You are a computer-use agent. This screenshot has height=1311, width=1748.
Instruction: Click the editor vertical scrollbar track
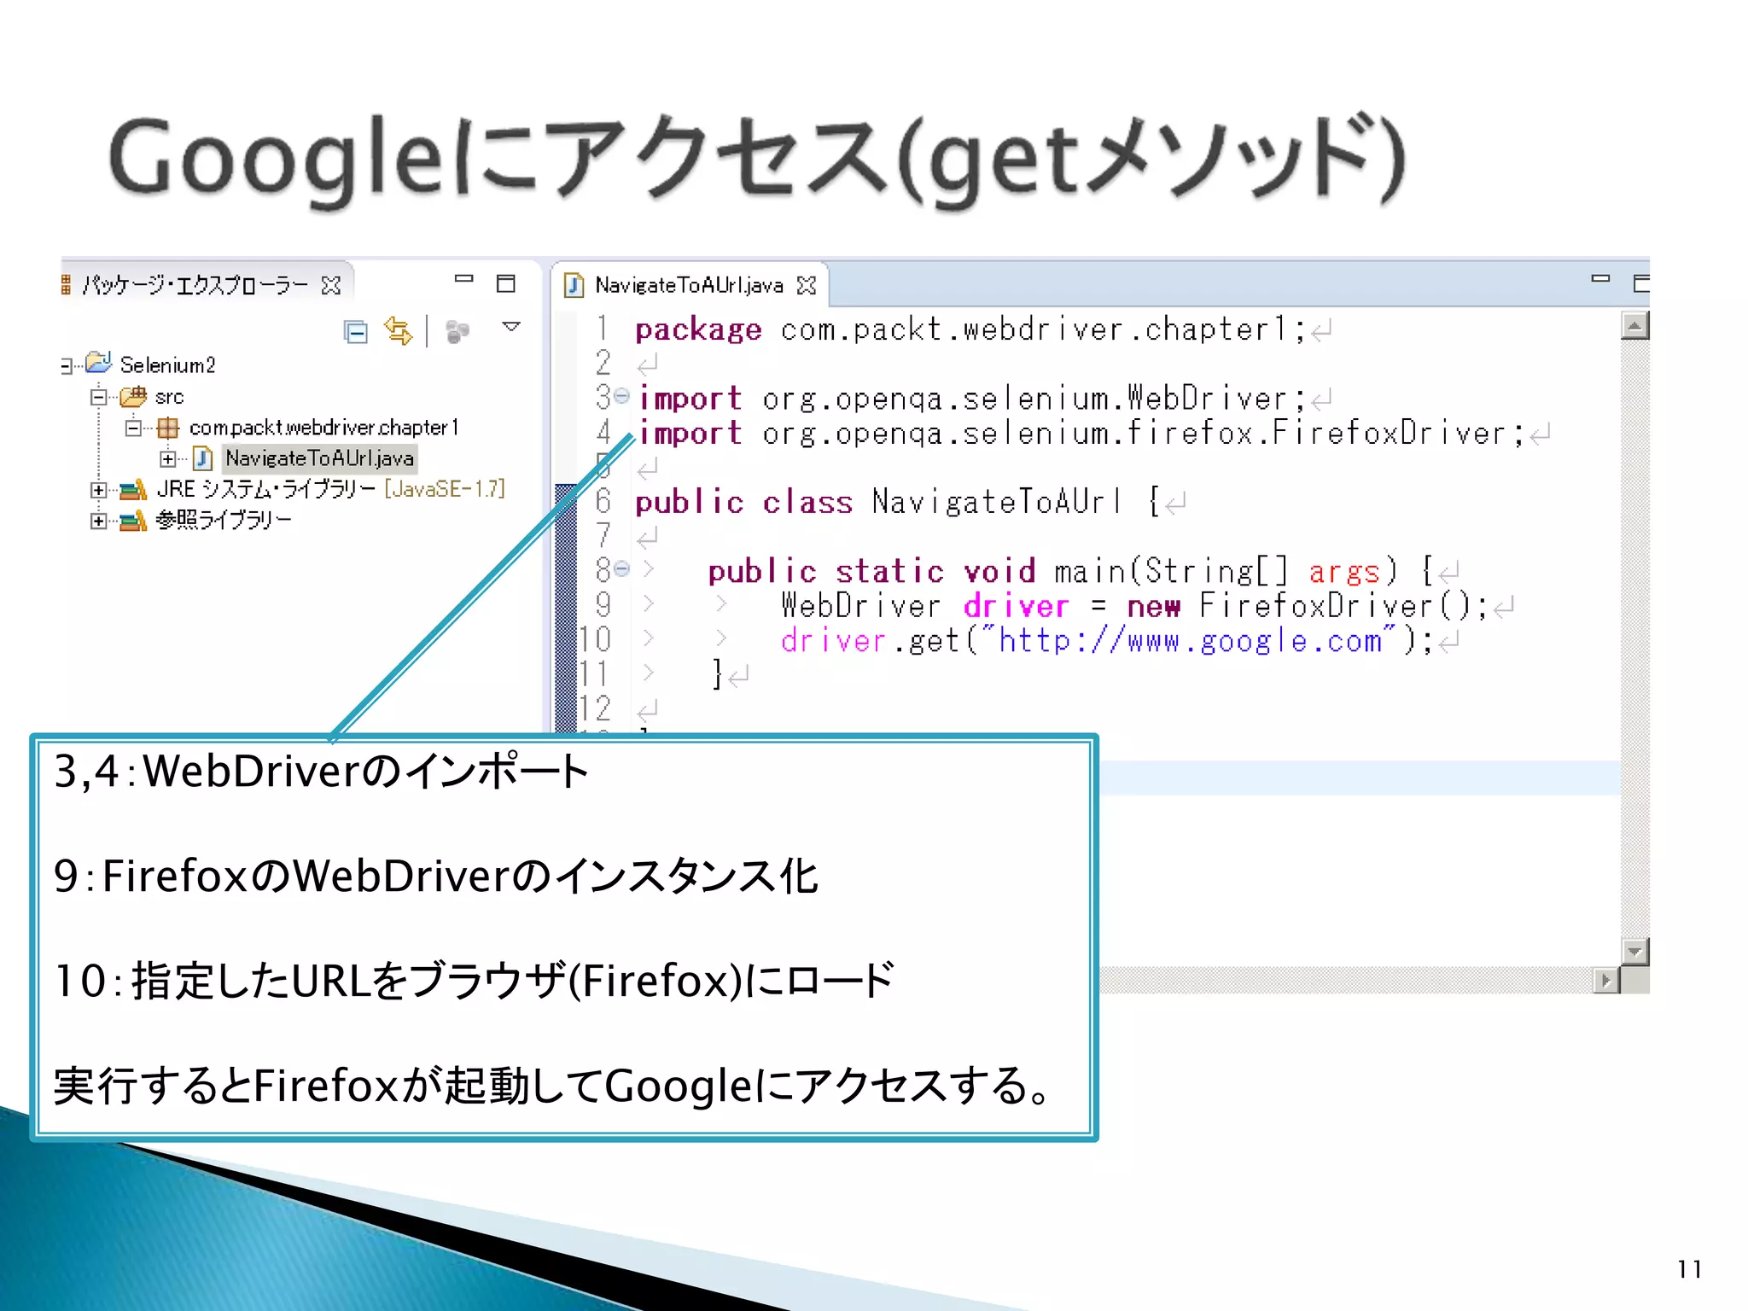1635,638
